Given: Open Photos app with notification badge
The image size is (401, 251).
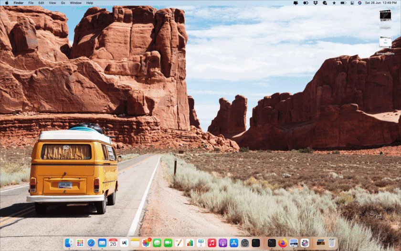Looking at the screenshot, I should (x=146, y=243).
